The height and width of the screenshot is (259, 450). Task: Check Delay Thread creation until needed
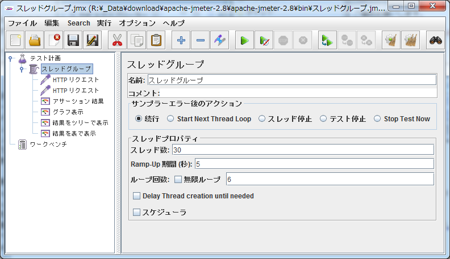point(136,196)
